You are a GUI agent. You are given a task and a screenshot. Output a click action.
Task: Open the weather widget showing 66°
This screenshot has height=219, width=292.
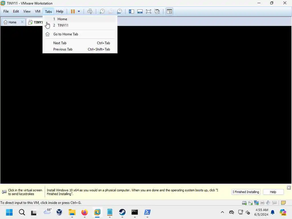pyautogui.click(x=47, y=211)
